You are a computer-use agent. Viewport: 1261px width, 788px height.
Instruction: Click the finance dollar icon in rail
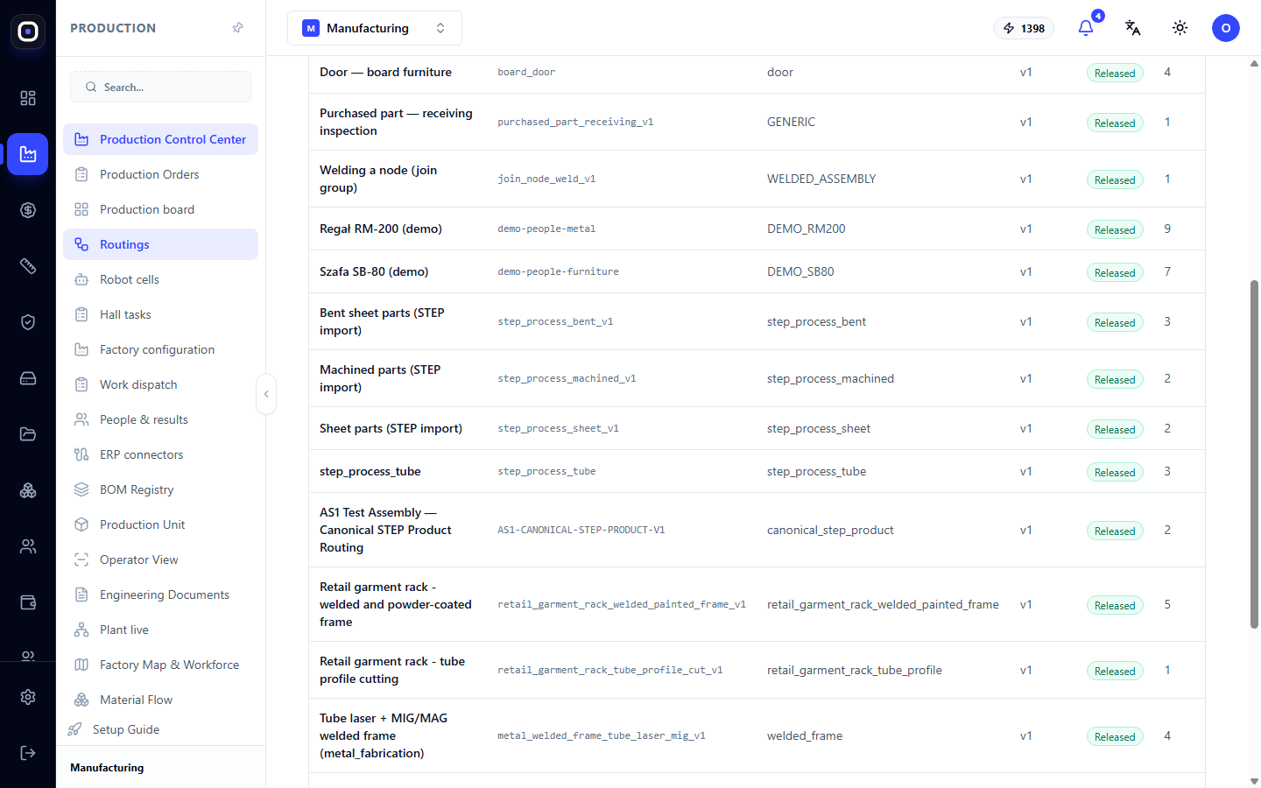(28, 210)
